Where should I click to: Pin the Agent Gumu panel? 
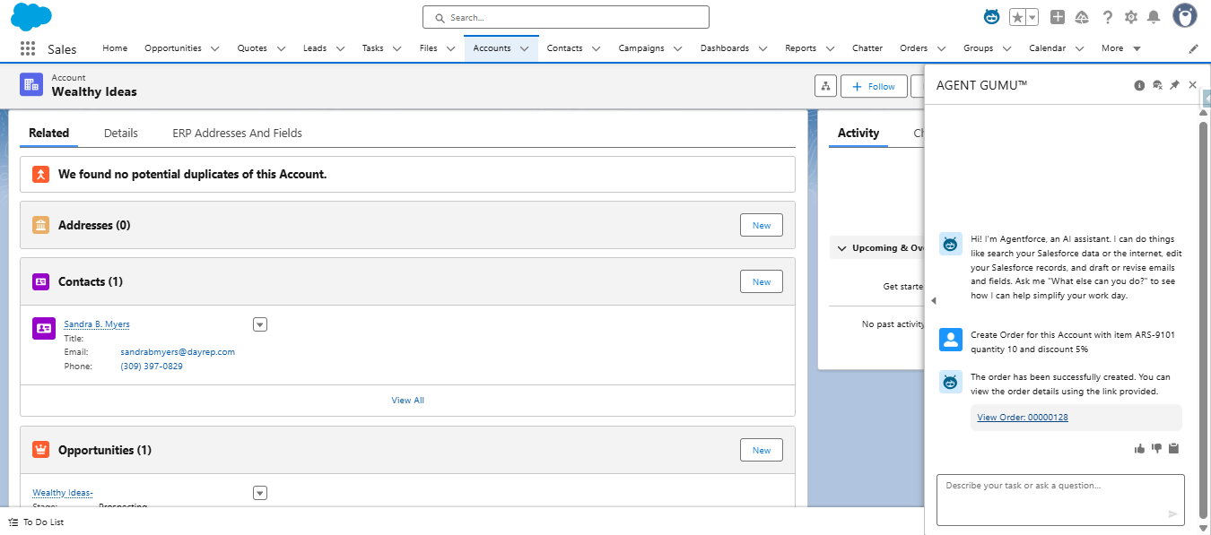(1174, 84)
